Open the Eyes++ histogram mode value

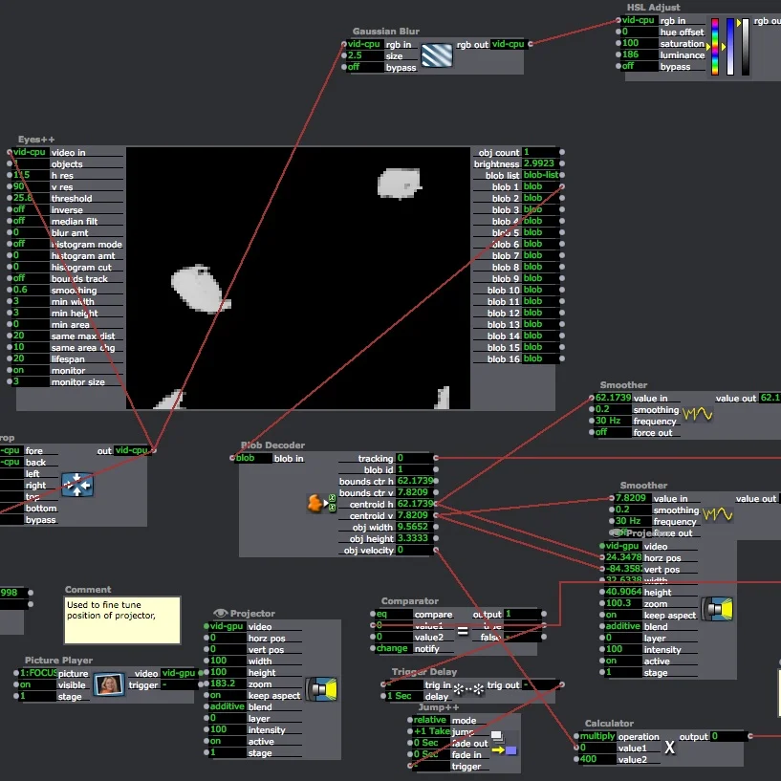pyautogui.click(x=31, y=244)
